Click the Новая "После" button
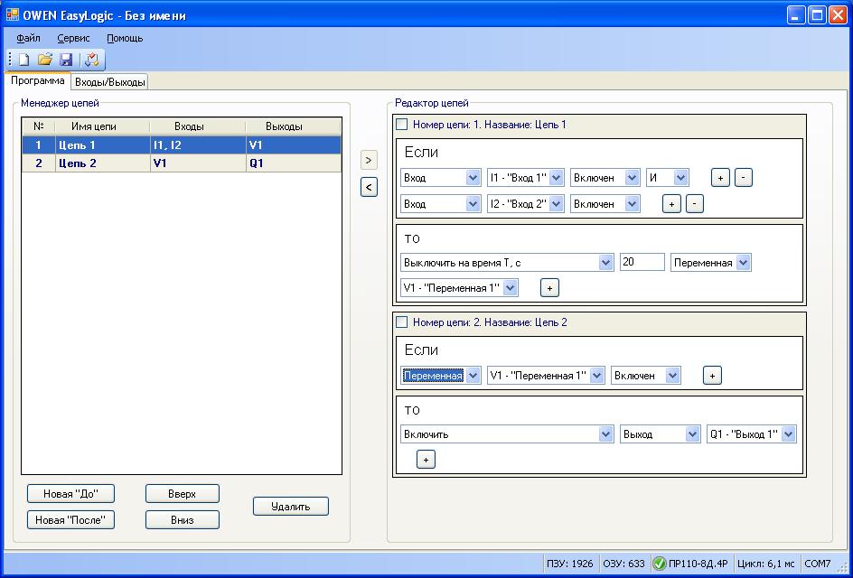 click(x=70, y=520)
